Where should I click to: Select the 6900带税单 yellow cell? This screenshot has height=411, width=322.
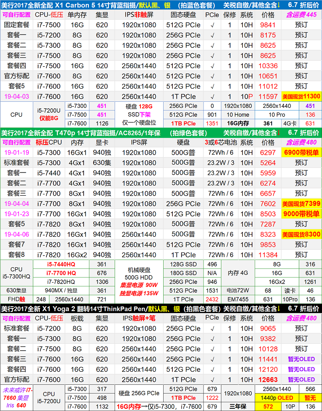click(301, 152)
